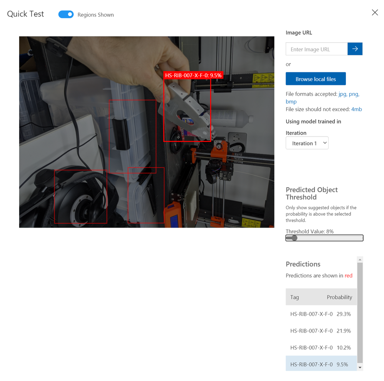Select the bounding box over the headphones

(81, 196)
